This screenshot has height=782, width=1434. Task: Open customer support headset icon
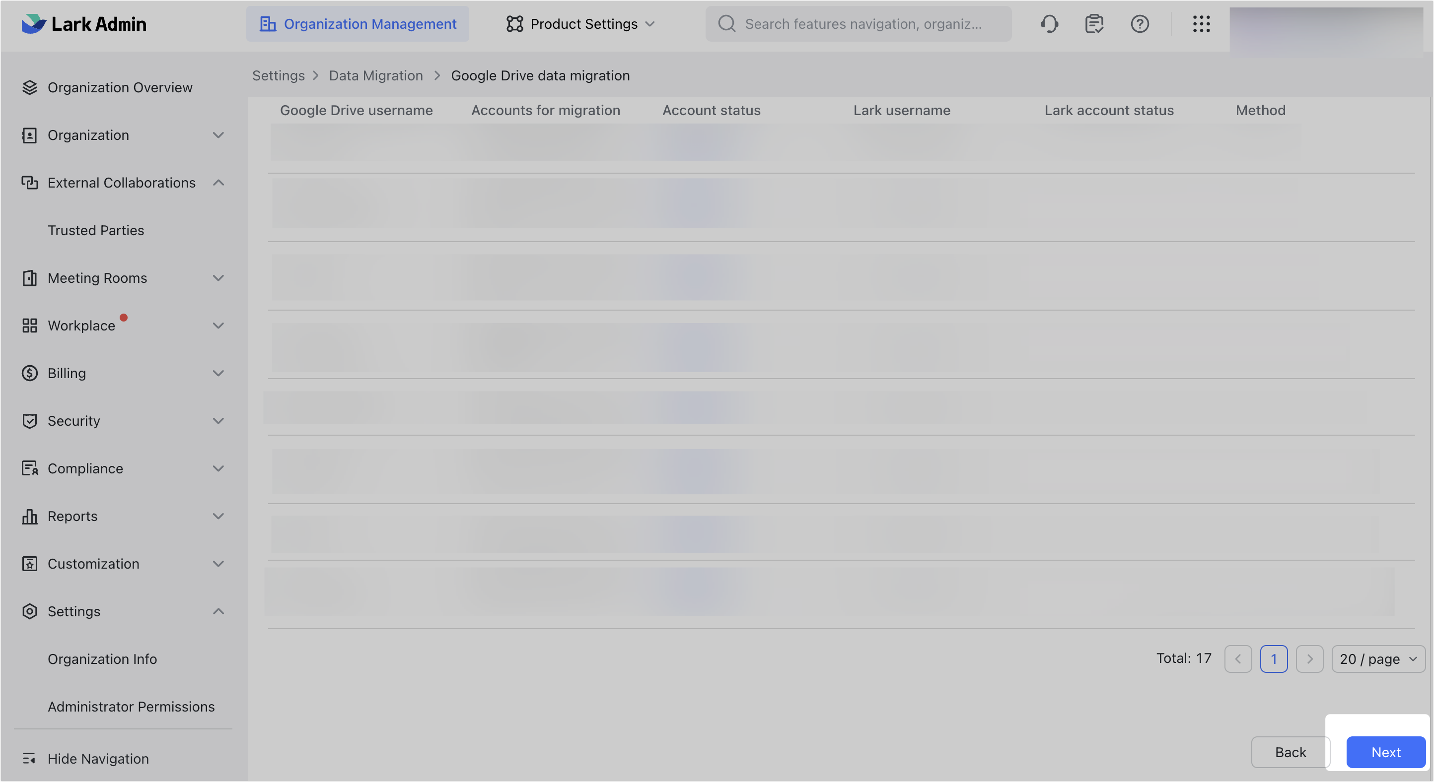1049,24
